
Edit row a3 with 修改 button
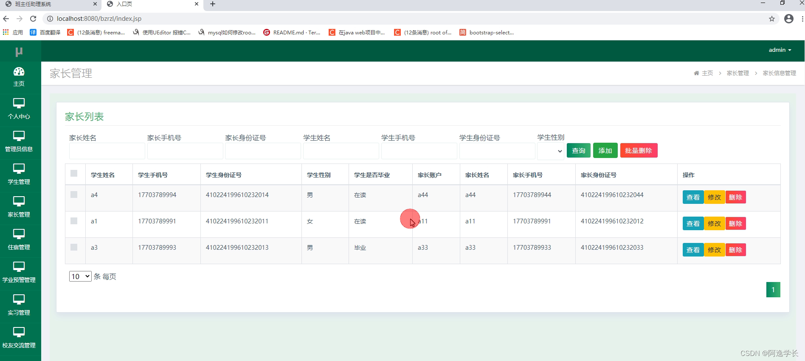pyautogui.click(x=715, y=250)
